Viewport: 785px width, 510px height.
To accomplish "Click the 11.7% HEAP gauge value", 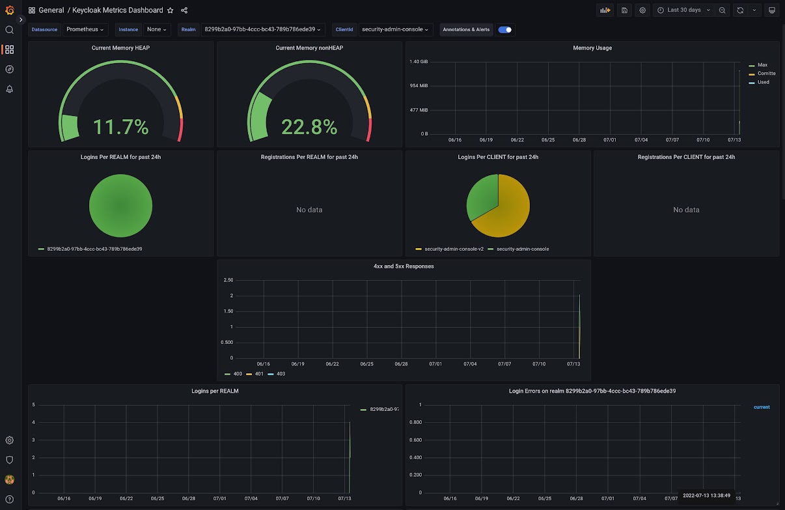I will pos(121,126).
